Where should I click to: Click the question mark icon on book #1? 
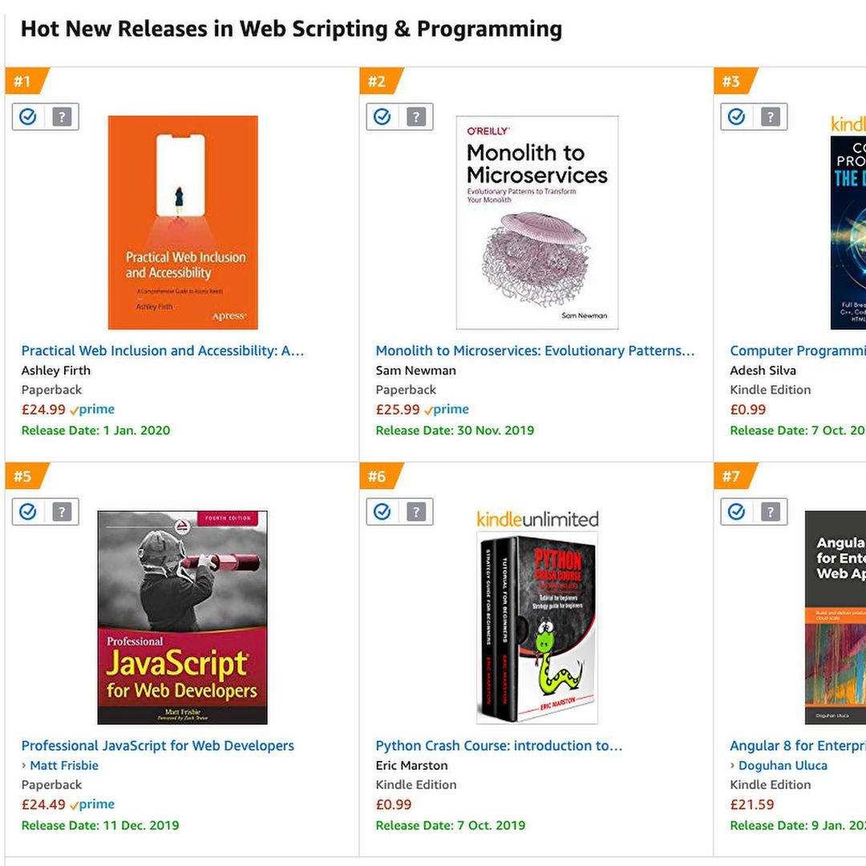coord(62,116)
